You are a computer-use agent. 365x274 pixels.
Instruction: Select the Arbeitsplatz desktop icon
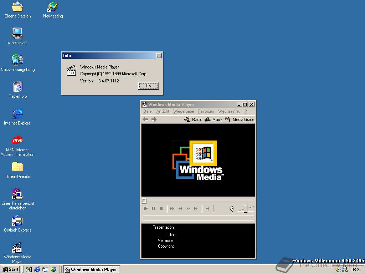click(x=17, y=36)
